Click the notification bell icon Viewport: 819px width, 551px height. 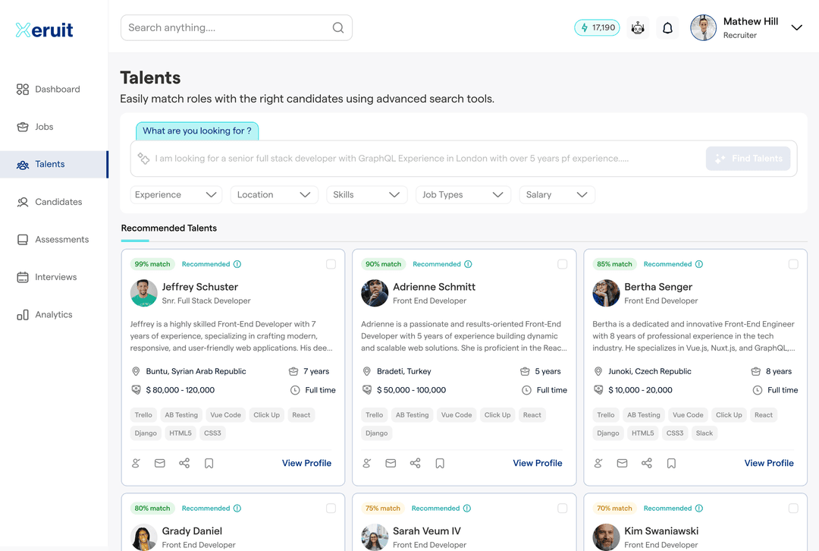click(x=667, y=28)
